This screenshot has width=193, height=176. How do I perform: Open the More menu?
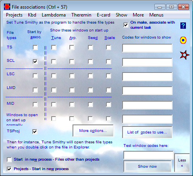coord(138,15)
